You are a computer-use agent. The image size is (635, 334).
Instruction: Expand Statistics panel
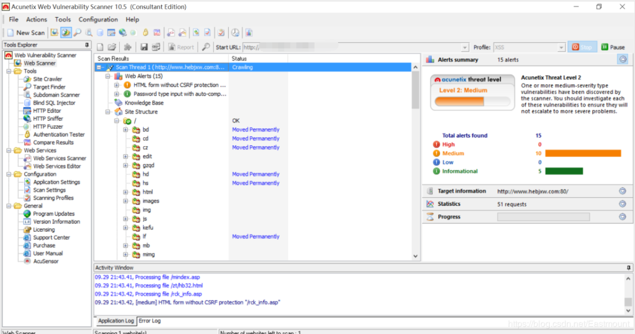click(x=623, y=204)
